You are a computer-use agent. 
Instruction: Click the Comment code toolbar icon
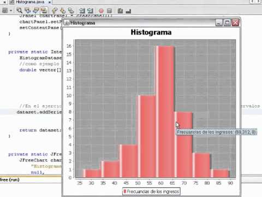[120, 10]
